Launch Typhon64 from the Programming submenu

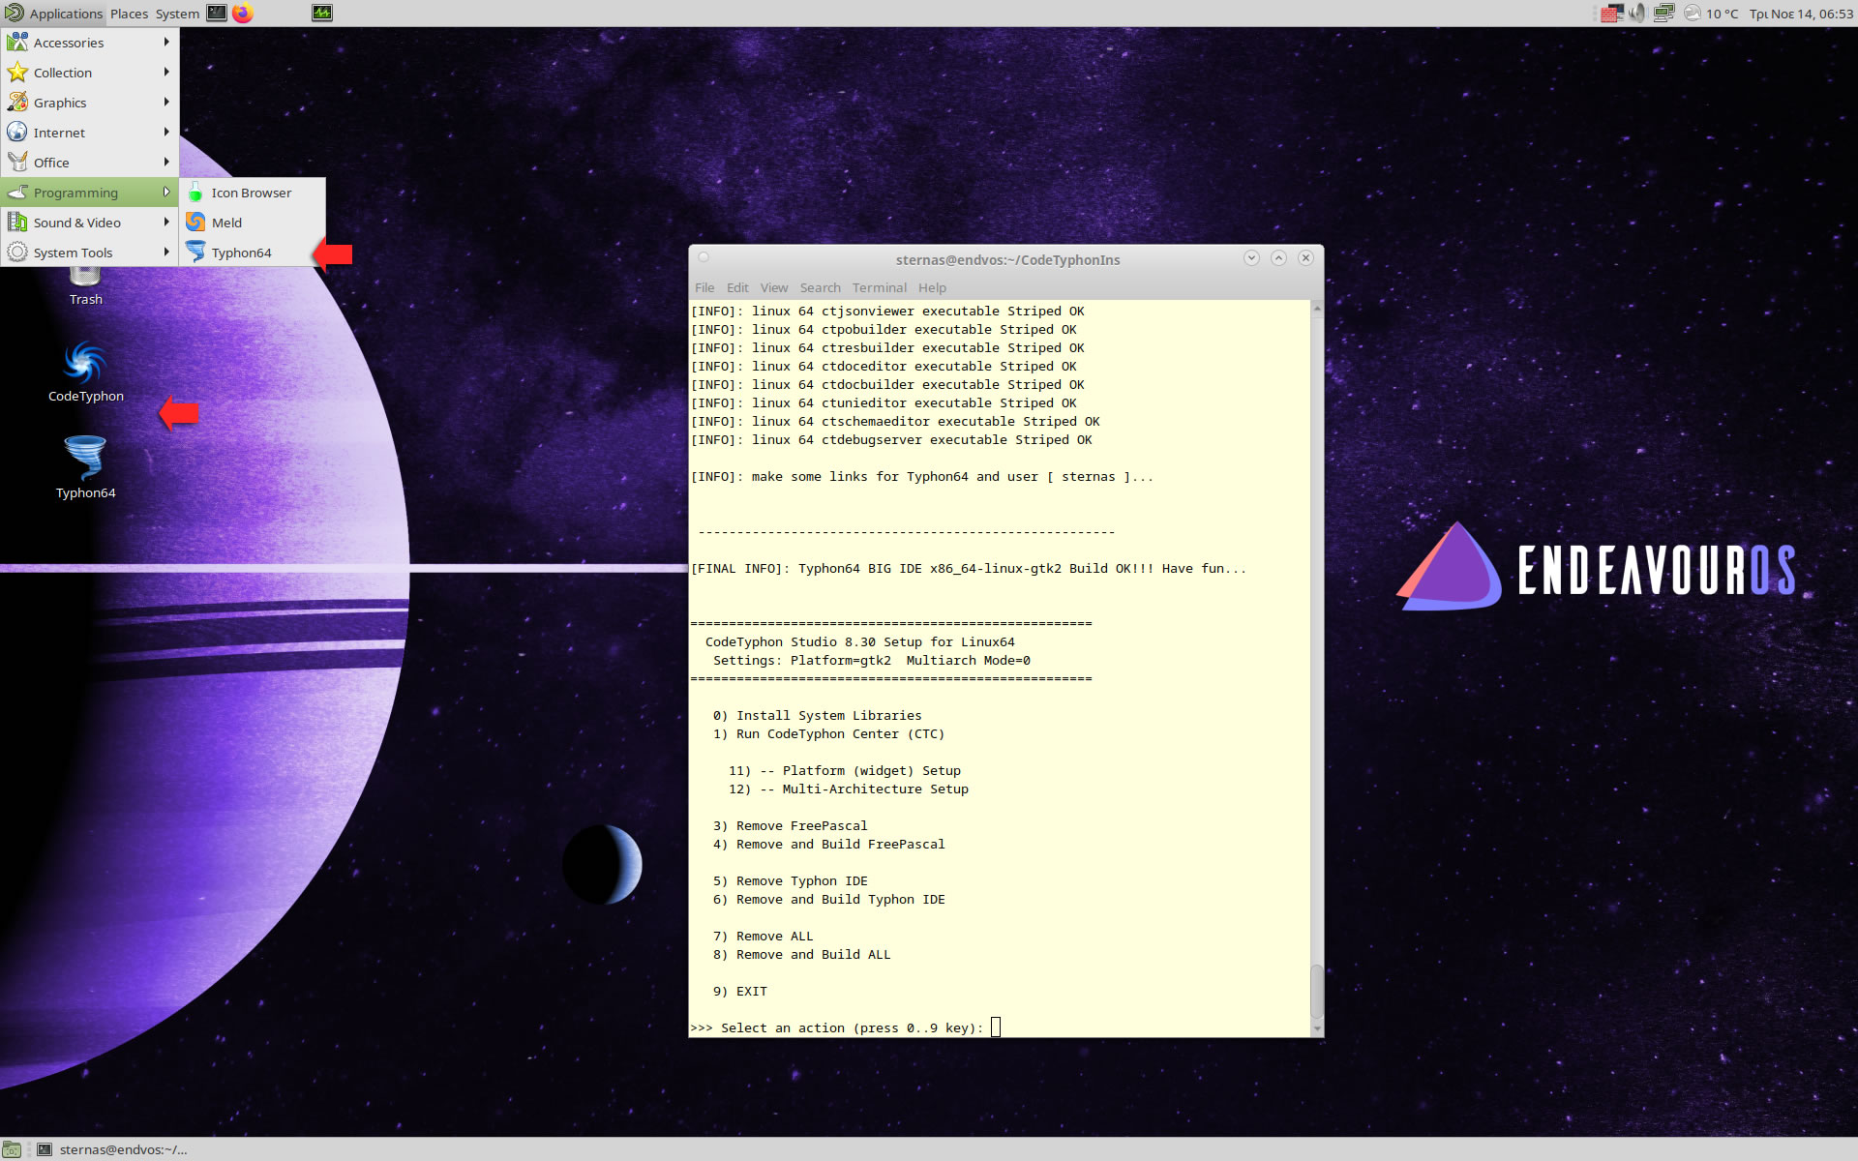coord(253,253)
